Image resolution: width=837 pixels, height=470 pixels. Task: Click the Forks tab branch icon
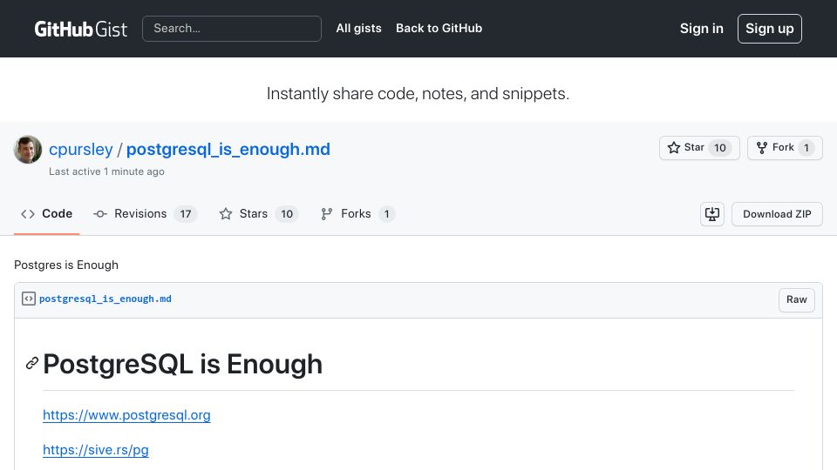[x=327, y=214]
